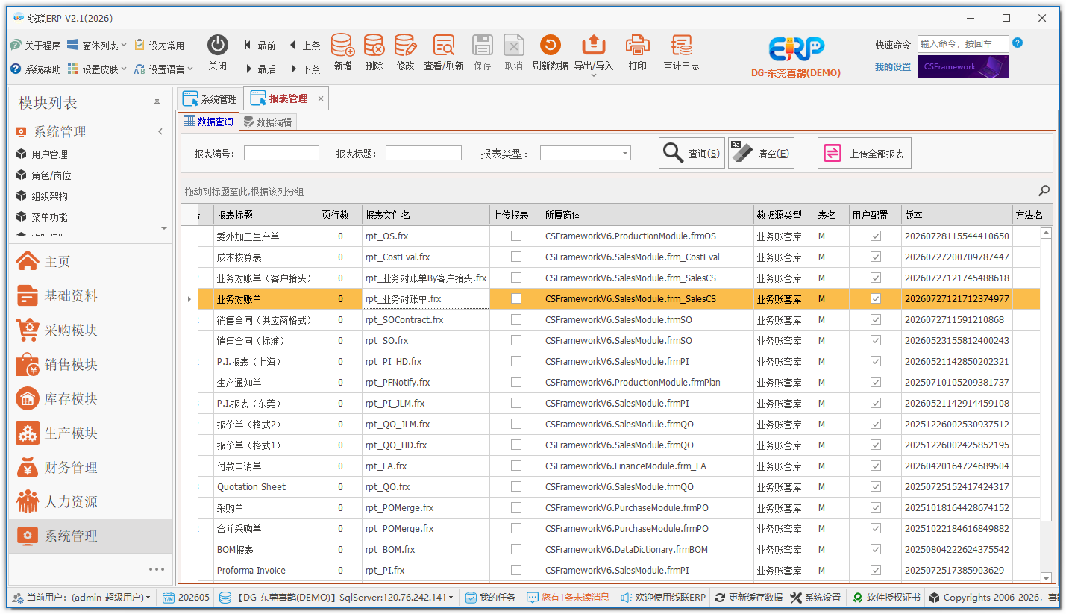The height and width of the screenshot is (614, 1066).
Task: Switch to the 数据编辑 tab
Action: pos(268,122)
